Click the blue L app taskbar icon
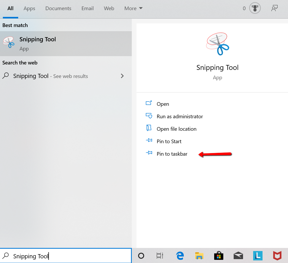 (258, 256)
